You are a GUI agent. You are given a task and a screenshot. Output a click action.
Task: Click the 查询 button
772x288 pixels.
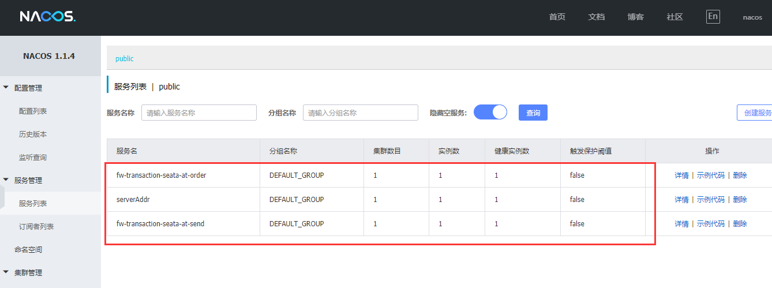click(x=533, y=113)
